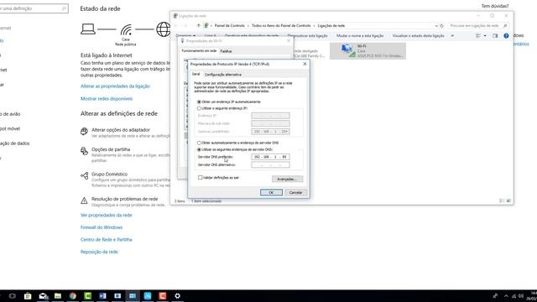Click Cancelar in IPv4 properties dialog
Image resolution: width=537 pixels, height=302 pixels.
click(x=295, y=192)
